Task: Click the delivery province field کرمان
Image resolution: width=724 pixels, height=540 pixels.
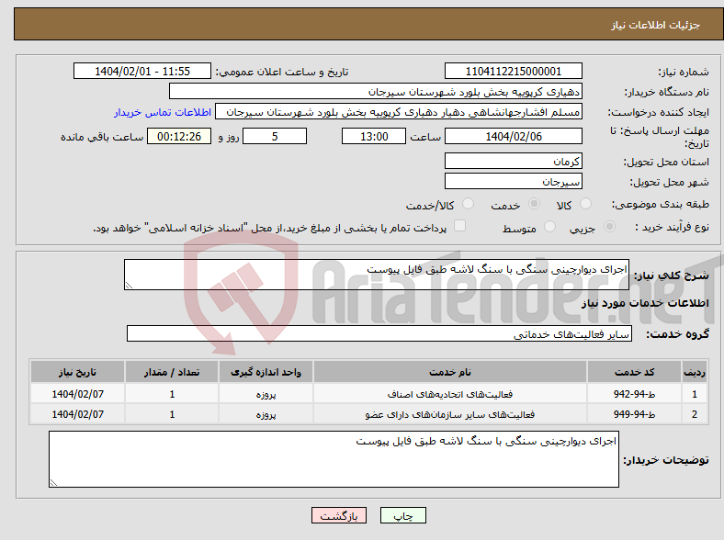Action: 513,161
